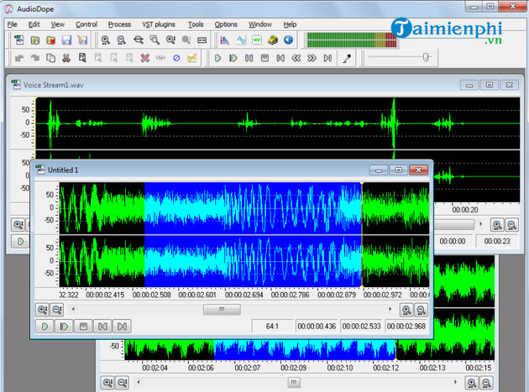Click the Untitled 1 horizontal scrollbar thumb
The width and height of the screenshot is (529, 392).
(222, 309)
